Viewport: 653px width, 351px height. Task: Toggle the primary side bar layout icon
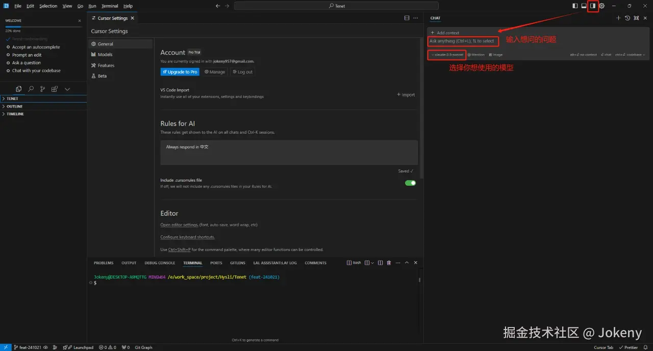click(575, 6)
